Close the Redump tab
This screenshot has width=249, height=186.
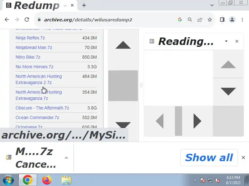72,5
